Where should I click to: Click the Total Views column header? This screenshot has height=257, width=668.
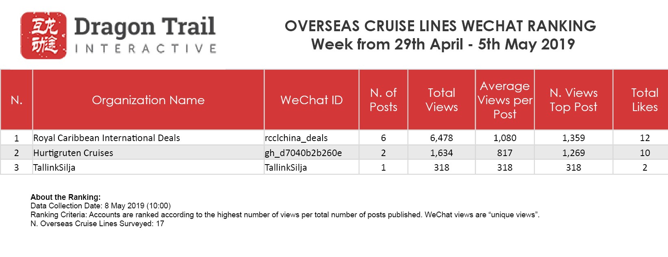coord(441,100)
